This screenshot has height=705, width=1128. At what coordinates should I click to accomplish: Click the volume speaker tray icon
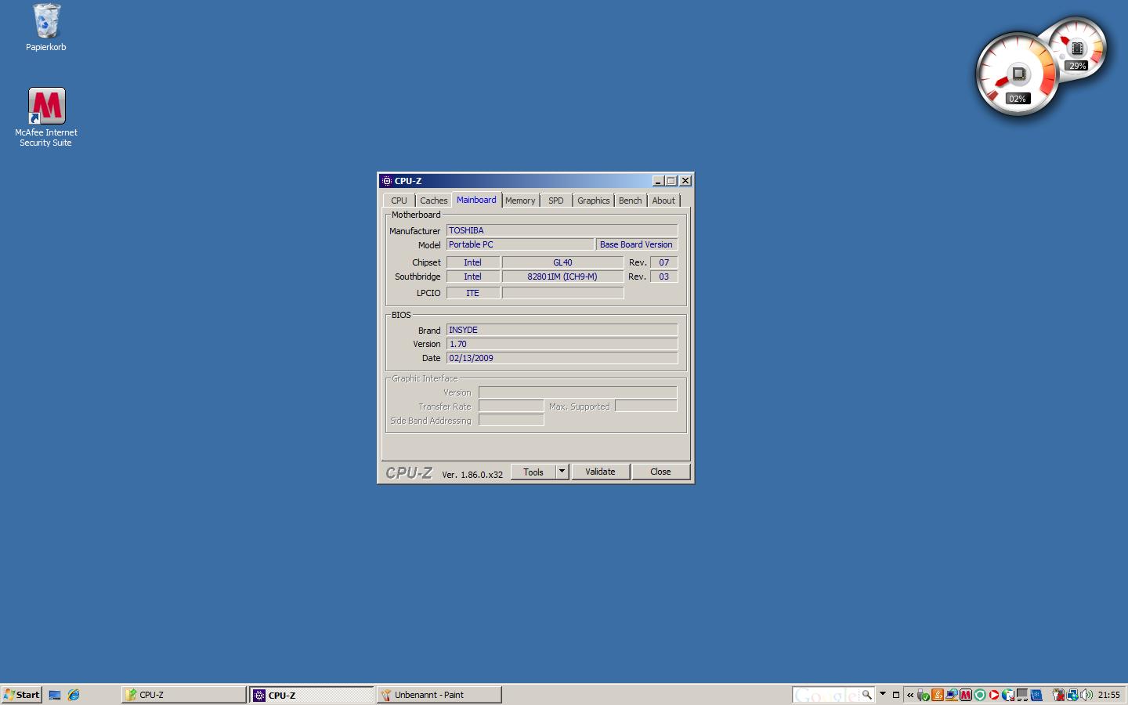point(1086,695)
